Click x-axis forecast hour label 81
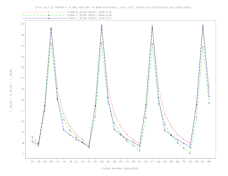The image size is (228, 176). tap(203, 162)
